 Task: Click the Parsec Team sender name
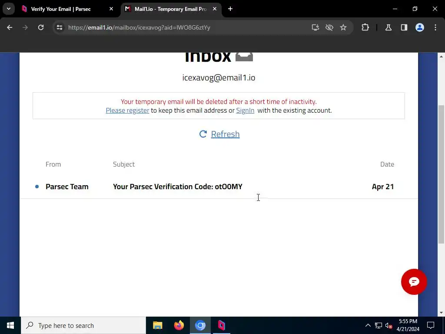point(67,187)
